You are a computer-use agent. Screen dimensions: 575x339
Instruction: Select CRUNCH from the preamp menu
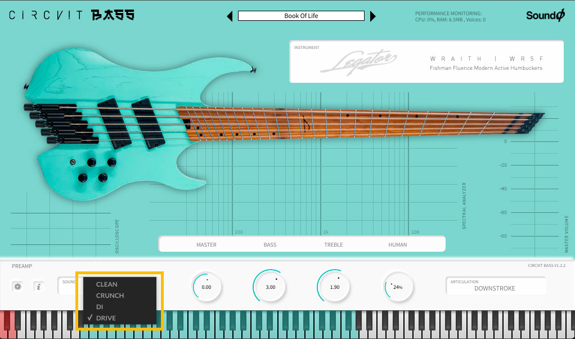[111, 296]
